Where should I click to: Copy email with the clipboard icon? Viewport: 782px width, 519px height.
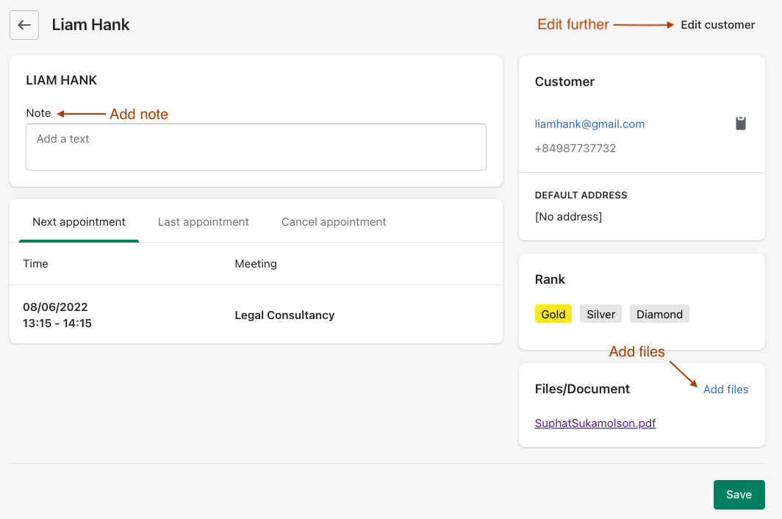click(x=741, y=124)
